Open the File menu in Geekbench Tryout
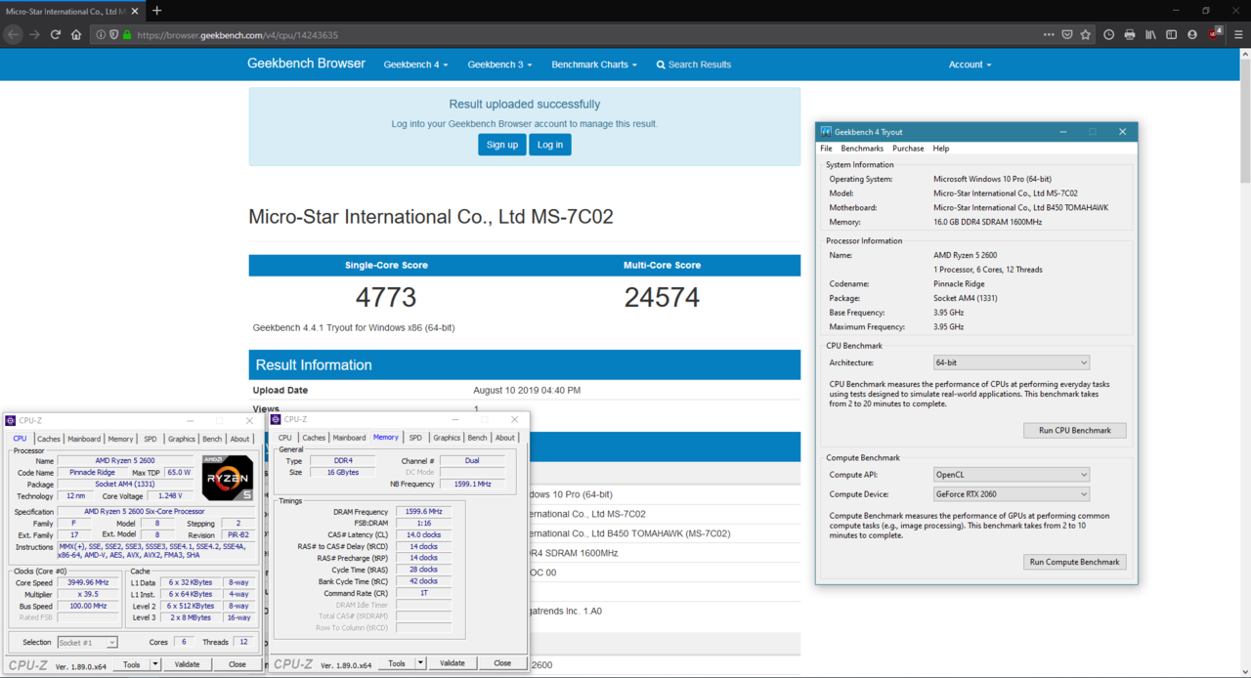The image size is (1251, 678). pos(826,148)
